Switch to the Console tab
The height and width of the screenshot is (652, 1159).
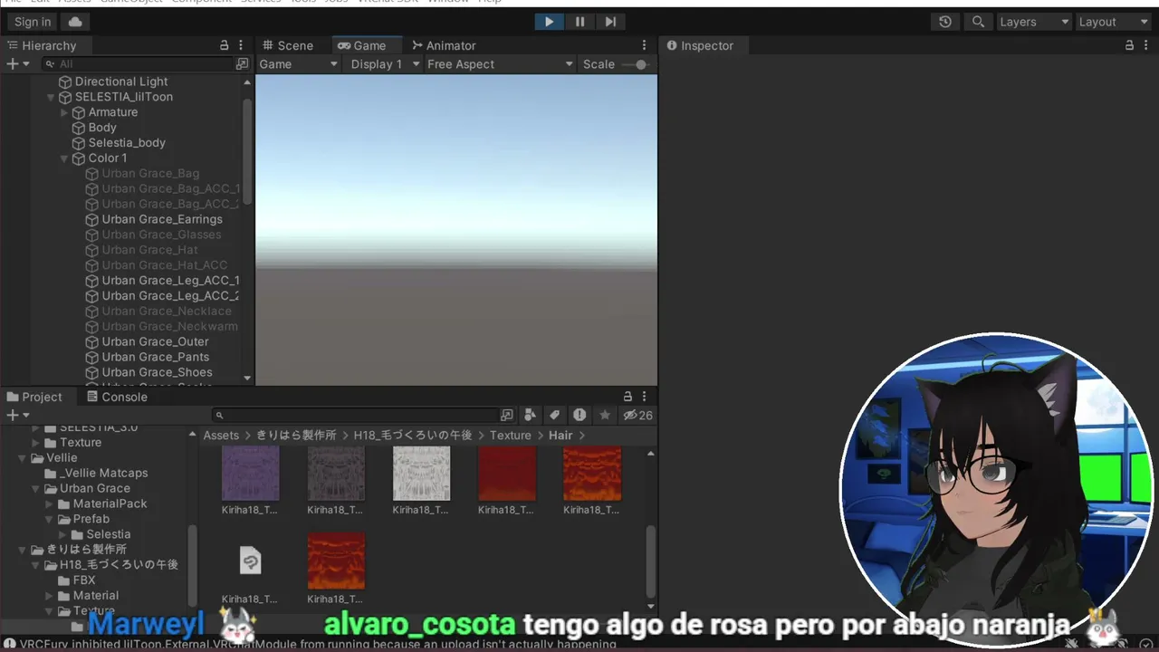pyautogui.click(x=116, y=397)
